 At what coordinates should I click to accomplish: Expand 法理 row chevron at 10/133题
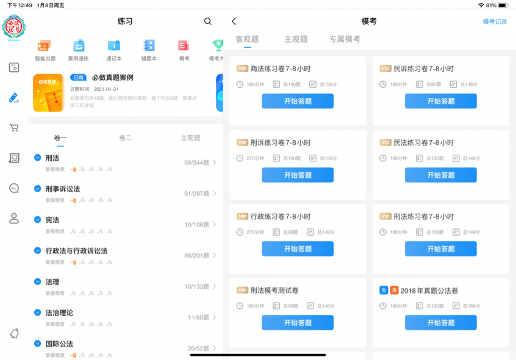[x=215, y=286]
